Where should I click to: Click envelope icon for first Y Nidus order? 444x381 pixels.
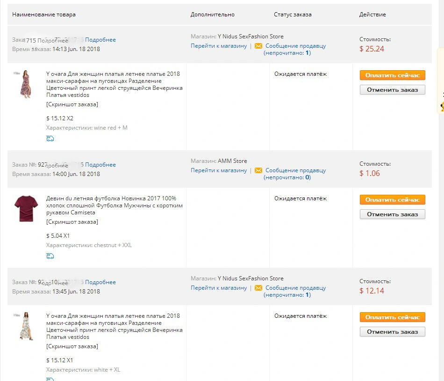pos(258,46)
